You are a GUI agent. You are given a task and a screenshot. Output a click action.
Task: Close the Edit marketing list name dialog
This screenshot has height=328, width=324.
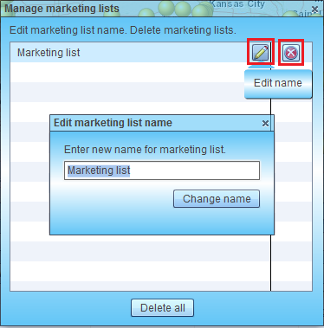point(265,124)
